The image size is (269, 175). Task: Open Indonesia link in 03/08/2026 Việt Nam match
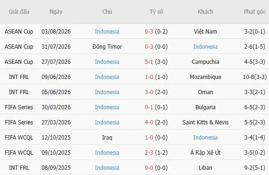coord(107,32)
